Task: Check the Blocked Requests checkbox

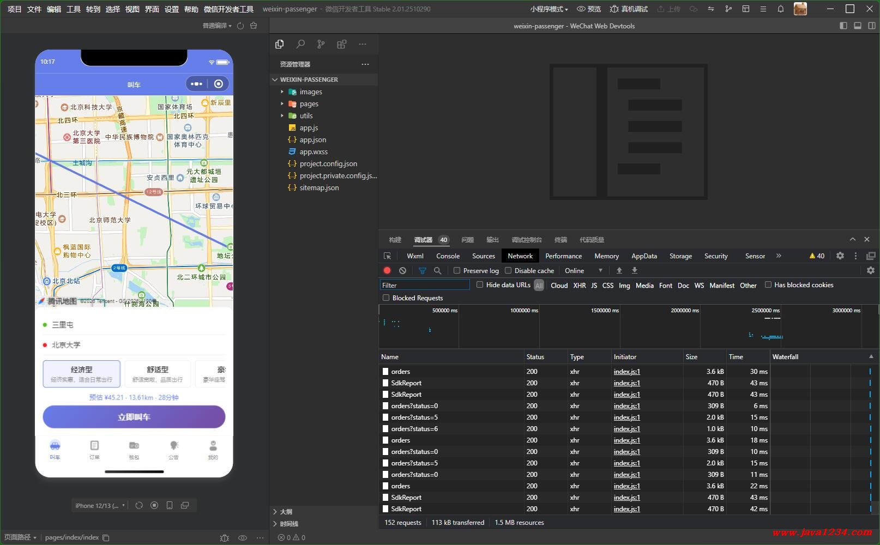Action: [x=386, y=298]
